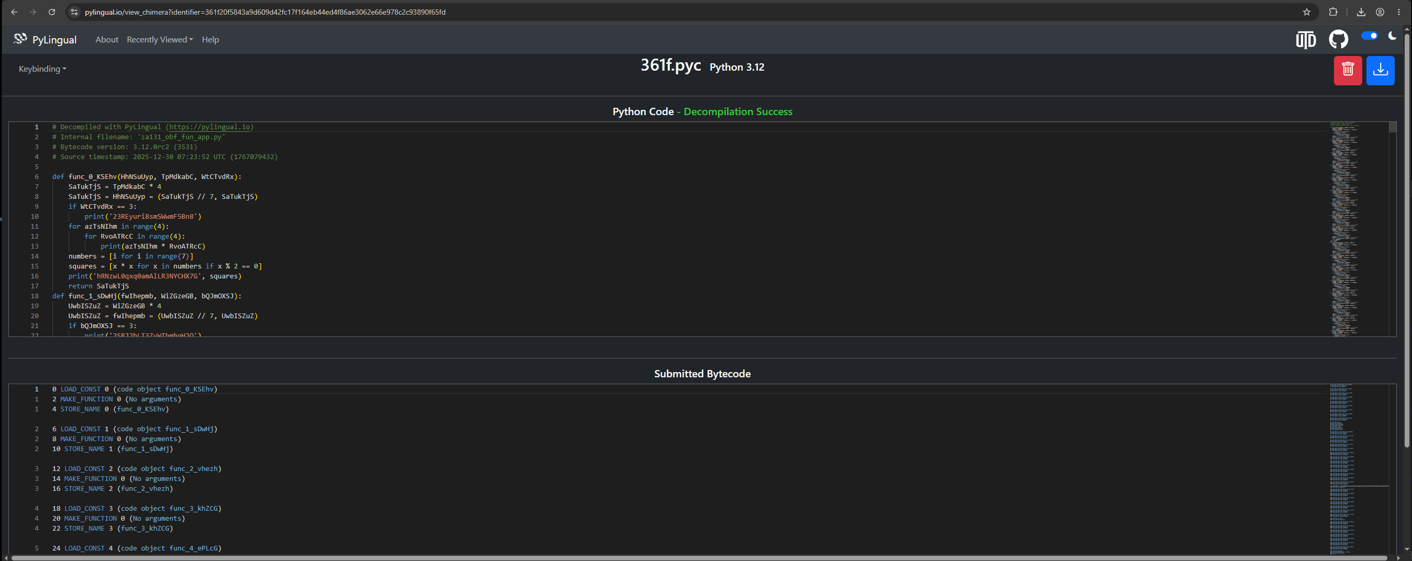Click the Decompilation Success status text
1412x561 pixels.
tap(738, 112)
